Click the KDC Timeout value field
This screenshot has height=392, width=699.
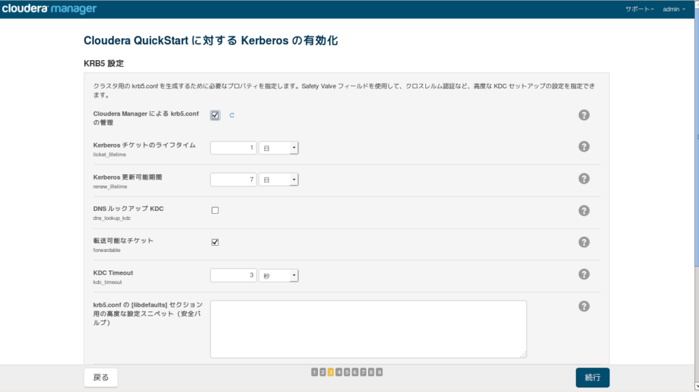tap(233, 275)
